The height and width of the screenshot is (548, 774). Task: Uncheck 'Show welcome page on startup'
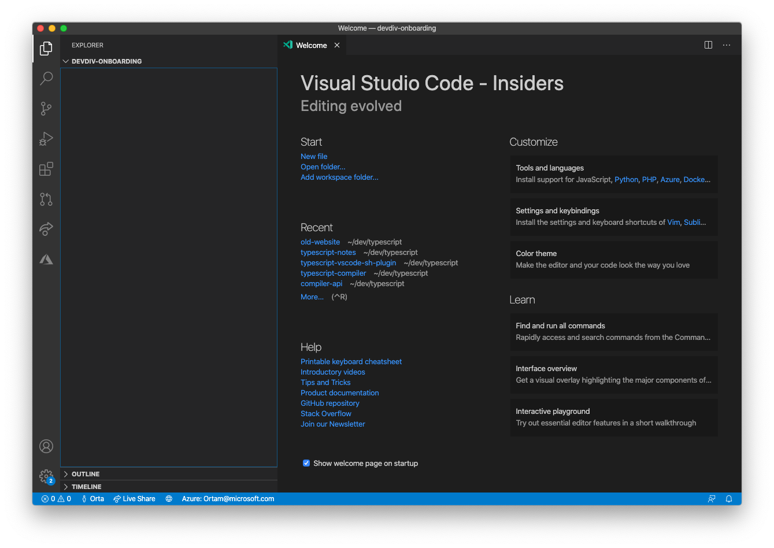coord(306,463)
